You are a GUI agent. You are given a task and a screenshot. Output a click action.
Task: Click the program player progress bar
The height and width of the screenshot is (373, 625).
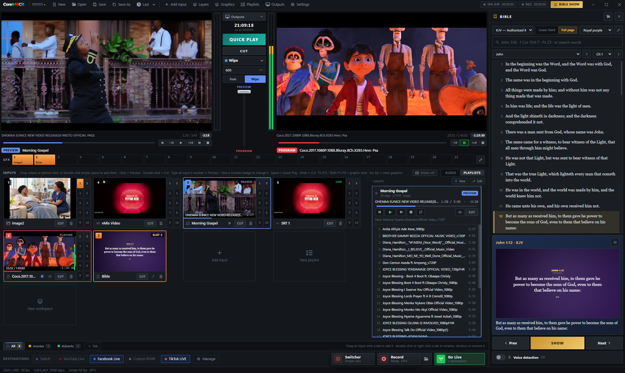coord(362,143)
